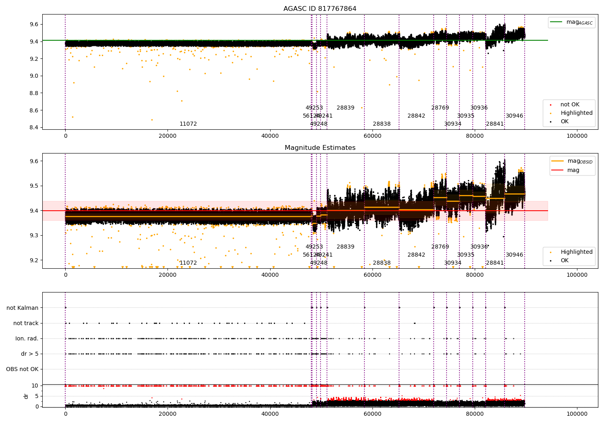Click the 'not Kalman' axis label
The width and height of the screenshot is (604, 423).
click(23, 308)
